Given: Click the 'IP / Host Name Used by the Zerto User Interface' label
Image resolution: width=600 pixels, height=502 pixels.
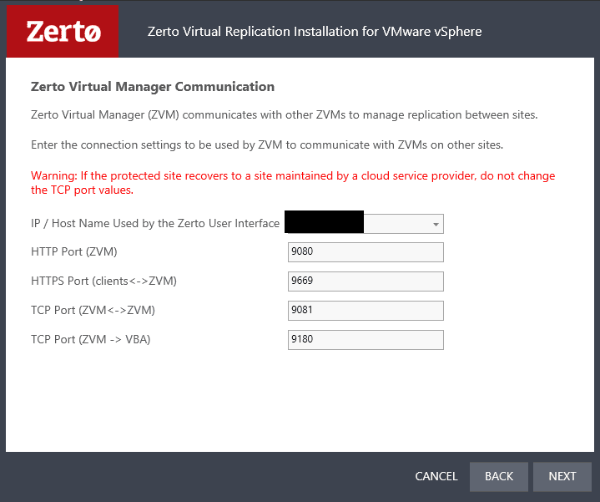Looking at the screenshot, I should point(155,223).
